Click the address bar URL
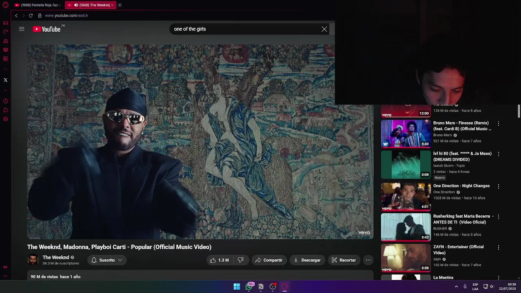The height and width of the screenshot is (293, 521). [66, 15]
